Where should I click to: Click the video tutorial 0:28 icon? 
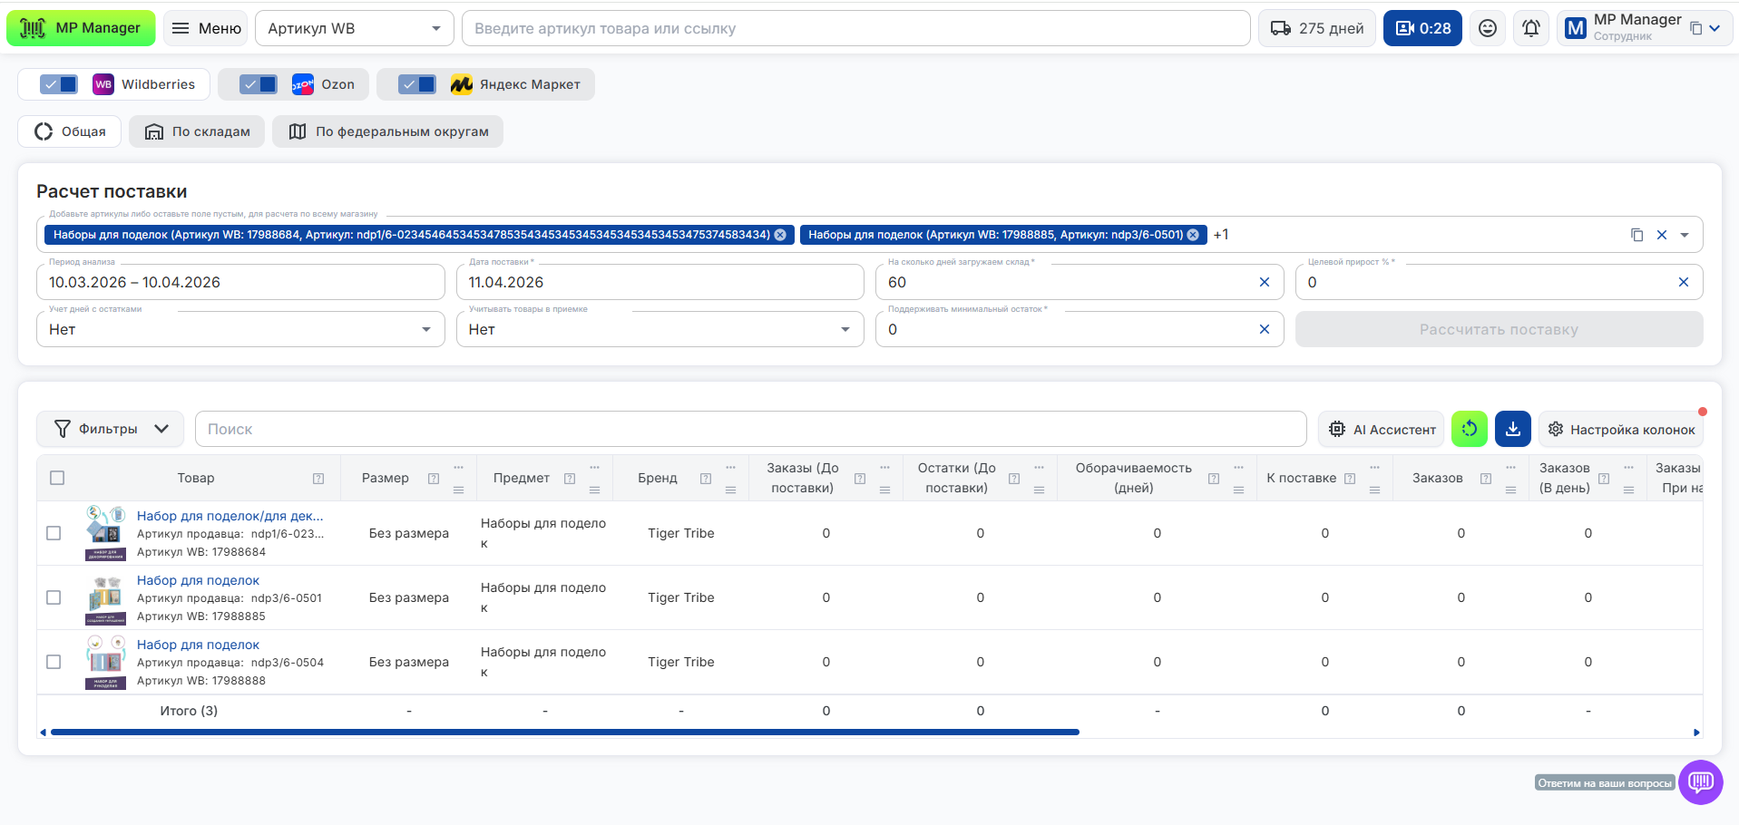[1421, 28]
